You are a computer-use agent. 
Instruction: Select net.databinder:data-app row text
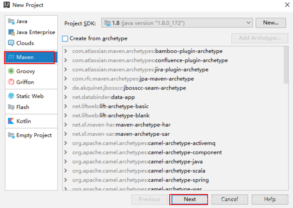104,97
